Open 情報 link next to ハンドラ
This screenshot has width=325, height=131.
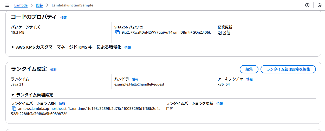pyautogui.click(x=135, y=79)
